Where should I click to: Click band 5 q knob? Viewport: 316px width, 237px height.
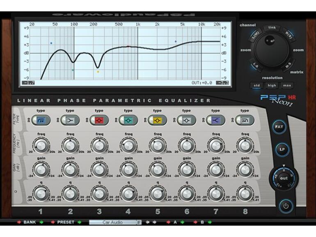pos(158,194)
